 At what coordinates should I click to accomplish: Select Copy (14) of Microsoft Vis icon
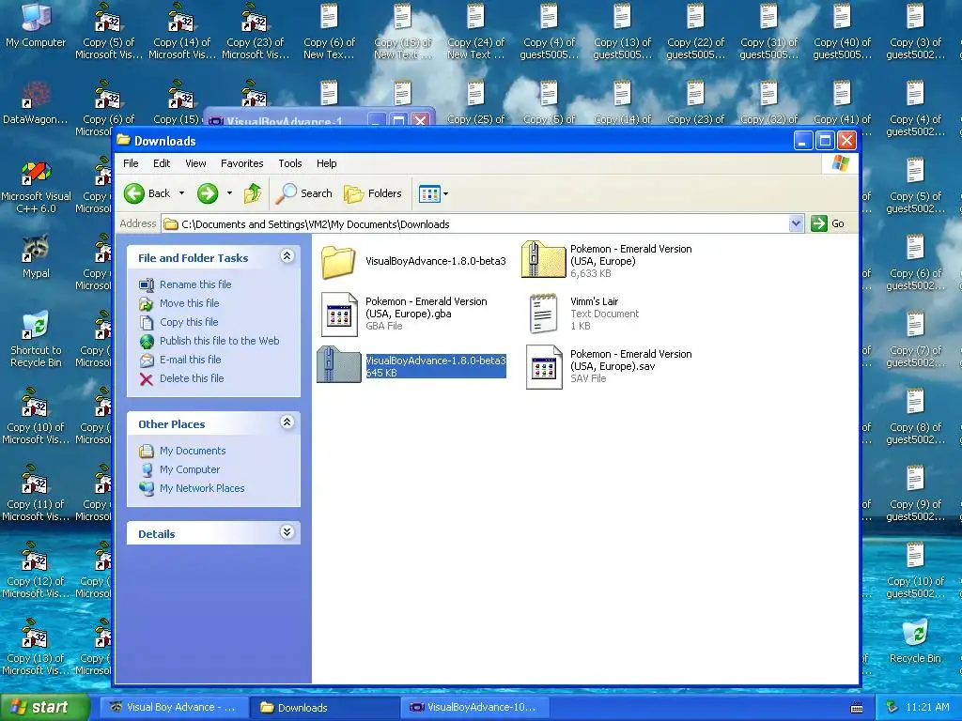[x=181, y=17]
